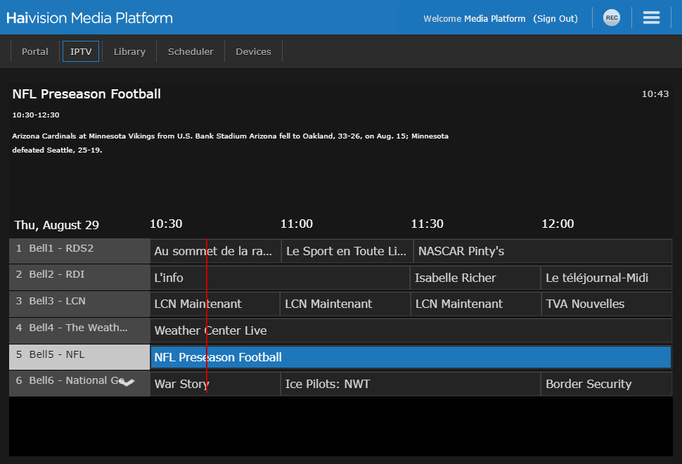Select the Le Sport en Toute program

[x=346, y=251]
